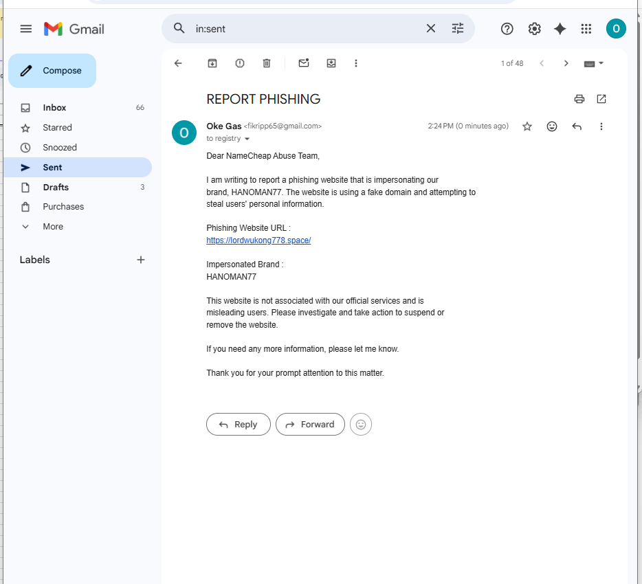642x584 pixels.
Task: Open the lordwukong778.space link
Action: [258, 240]
